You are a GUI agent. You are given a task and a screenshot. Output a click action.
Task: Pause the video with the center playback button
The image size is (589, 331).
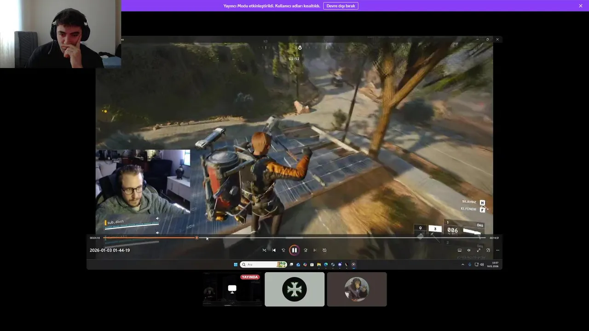[294, 250]
